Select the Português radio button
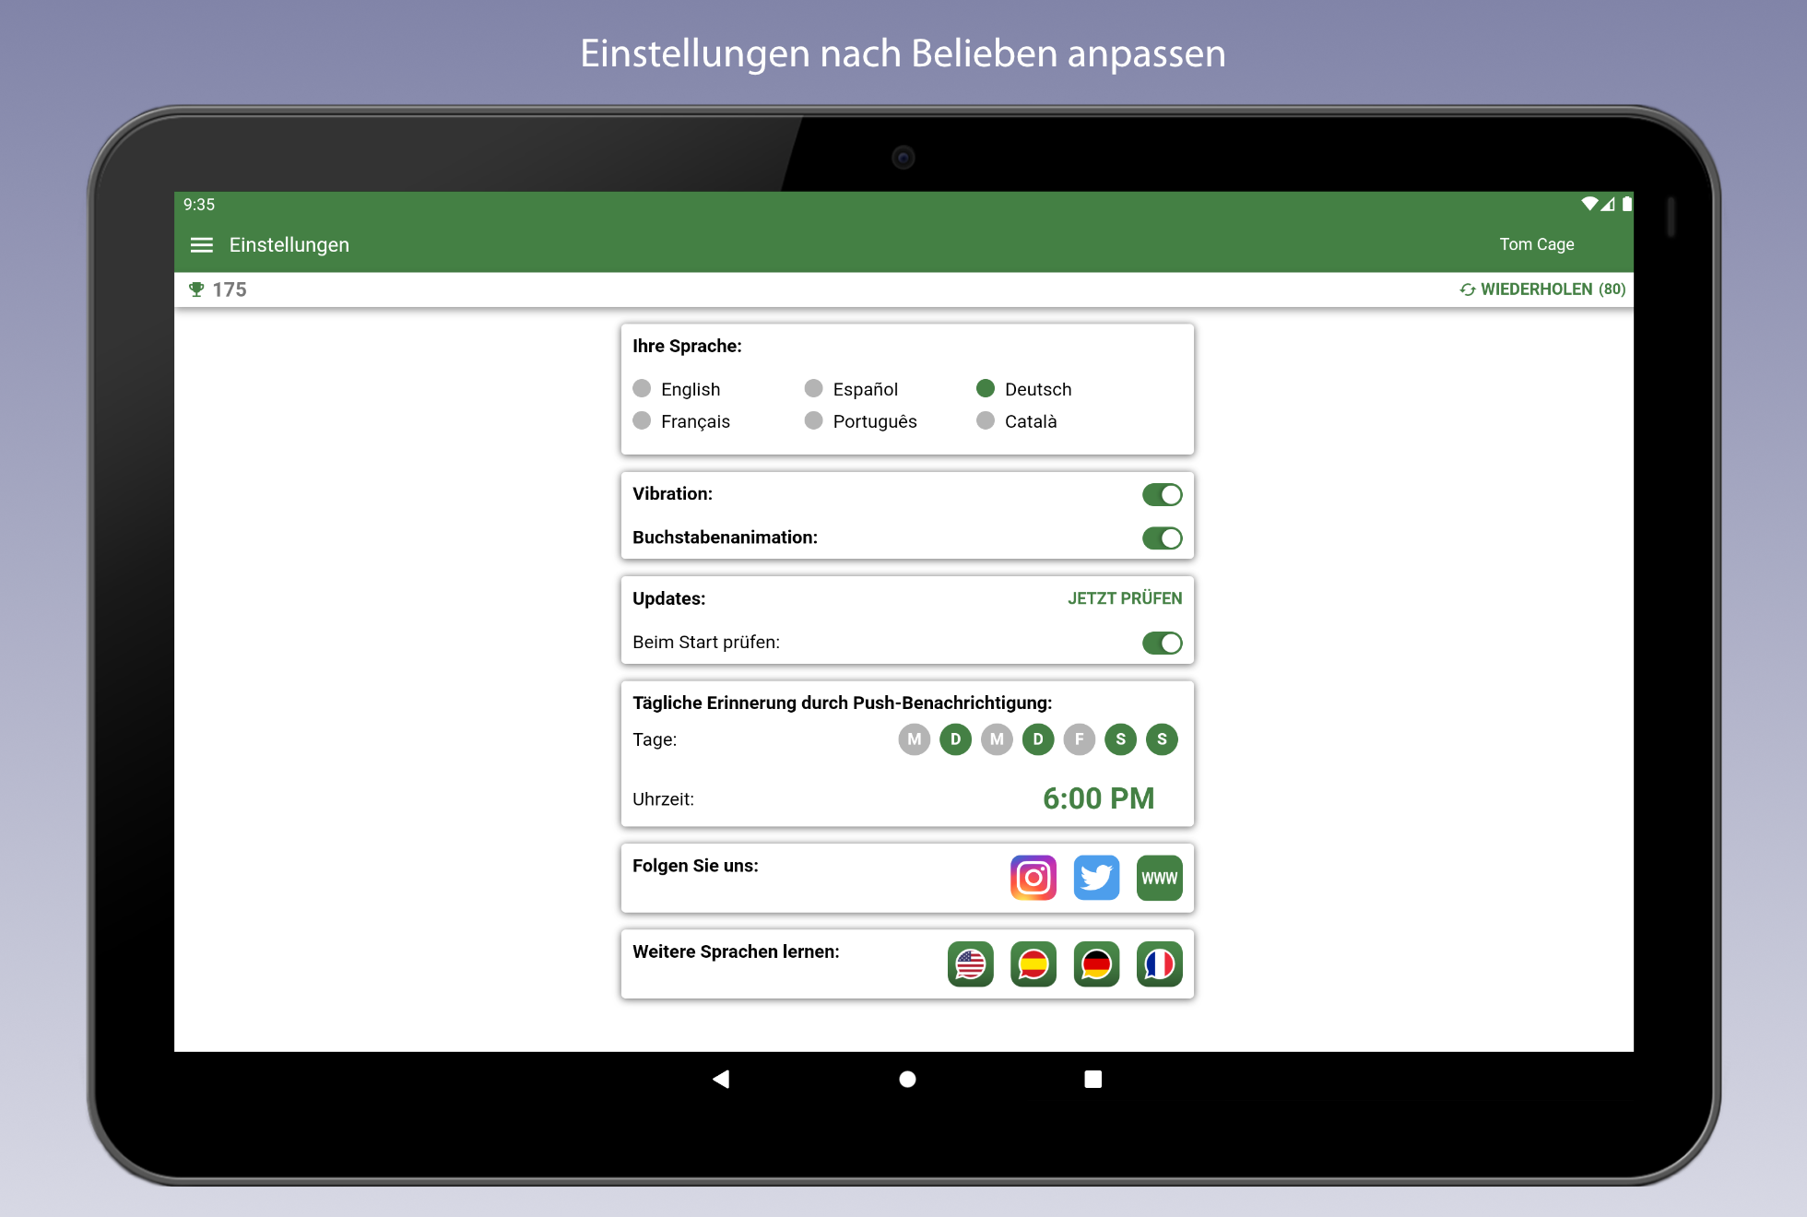This screenshot has height=1217, width=1807. point(813,420)
